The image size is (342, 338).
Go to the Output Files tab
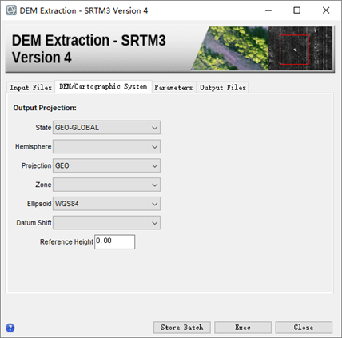pyautogui.click(x=223, y=88)
